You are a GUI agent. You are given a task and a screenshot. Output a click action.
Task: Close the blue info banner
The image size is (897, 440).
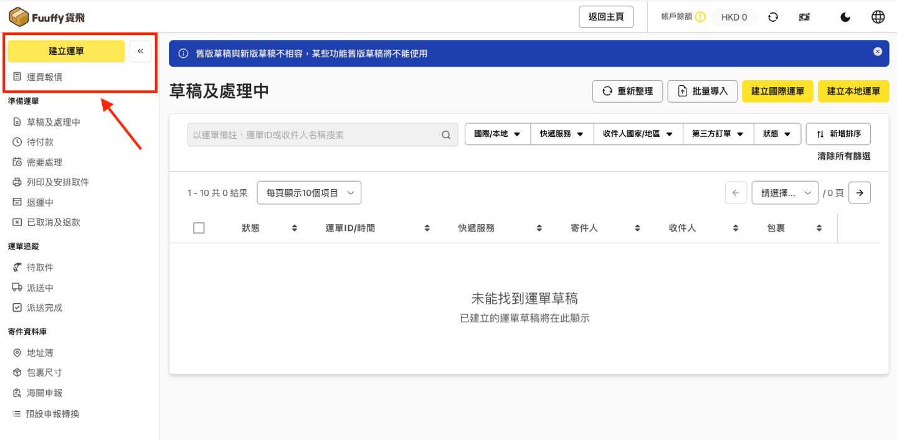[878, 52]
